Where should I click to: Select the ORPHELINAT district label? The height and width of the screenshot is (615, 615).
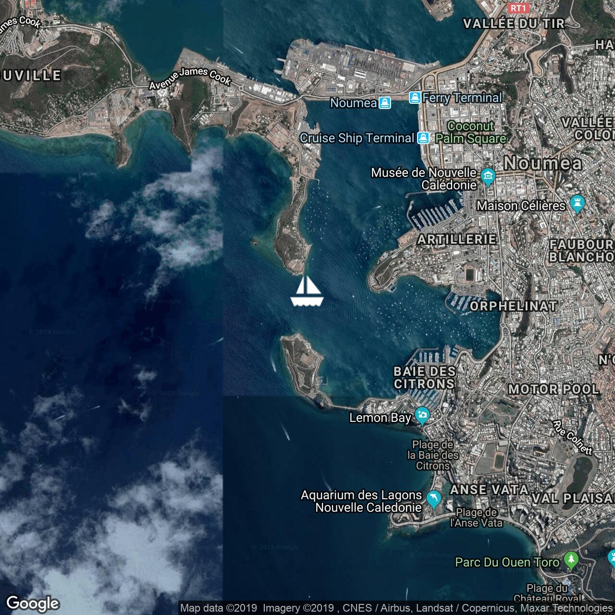tap(514, 306)
